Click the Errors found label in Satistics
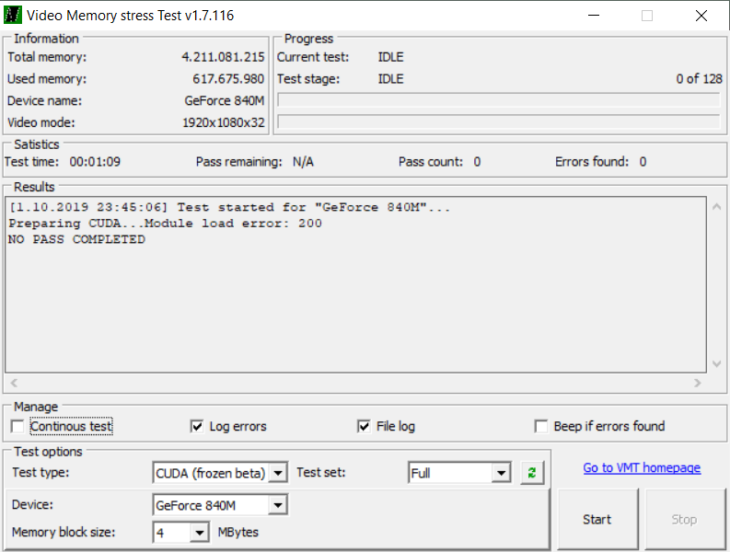 (592, 162)
